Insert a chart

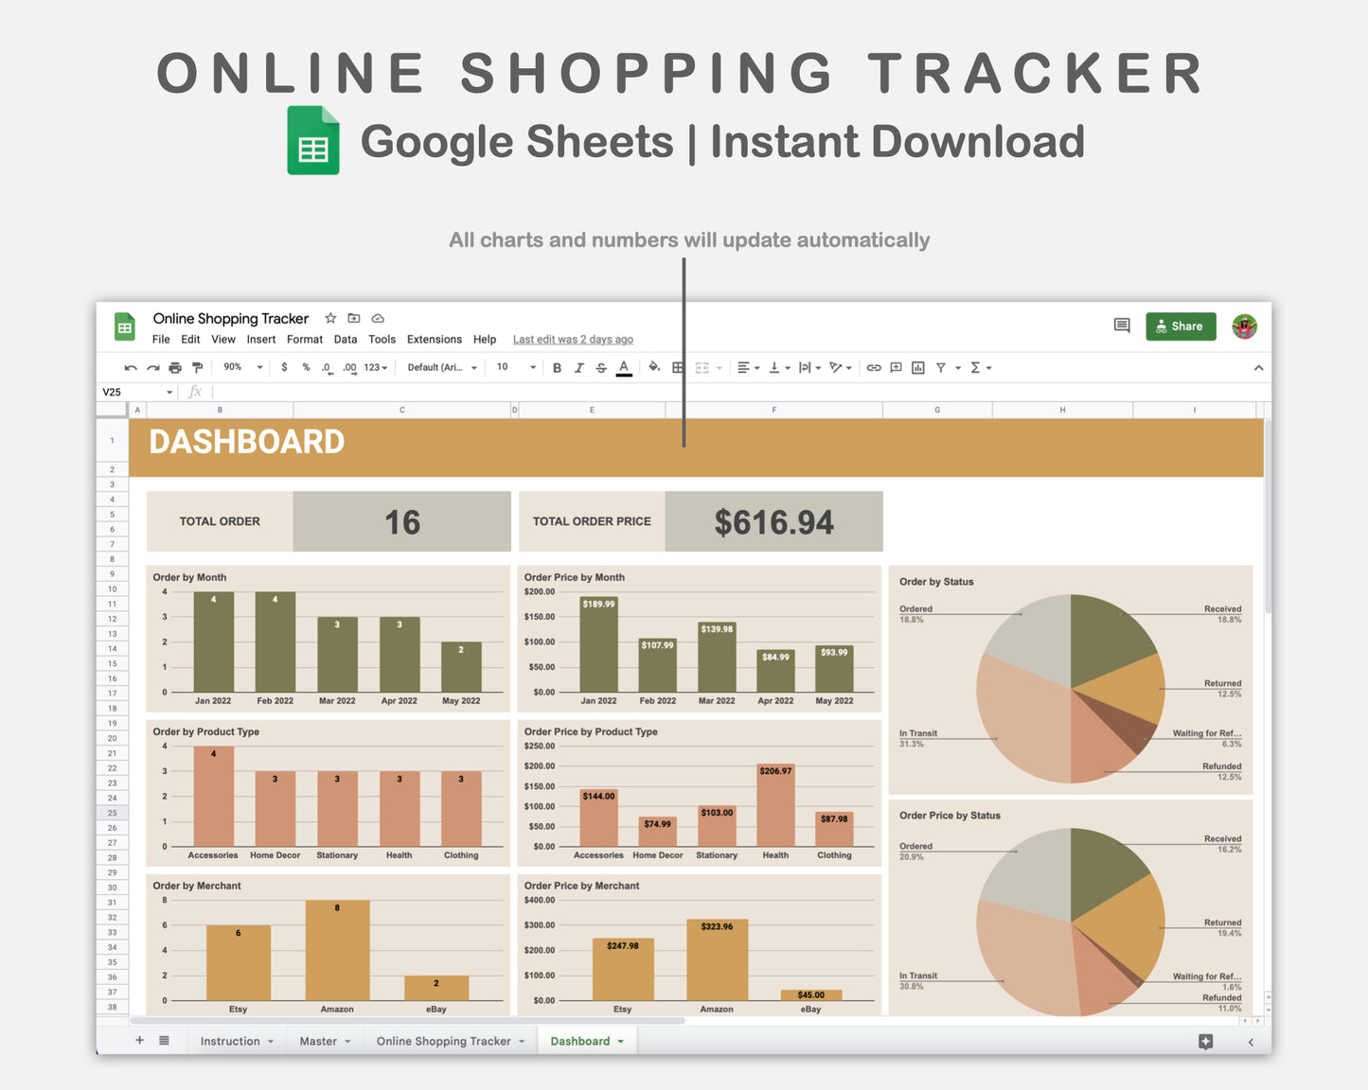[x=917, y=367]
